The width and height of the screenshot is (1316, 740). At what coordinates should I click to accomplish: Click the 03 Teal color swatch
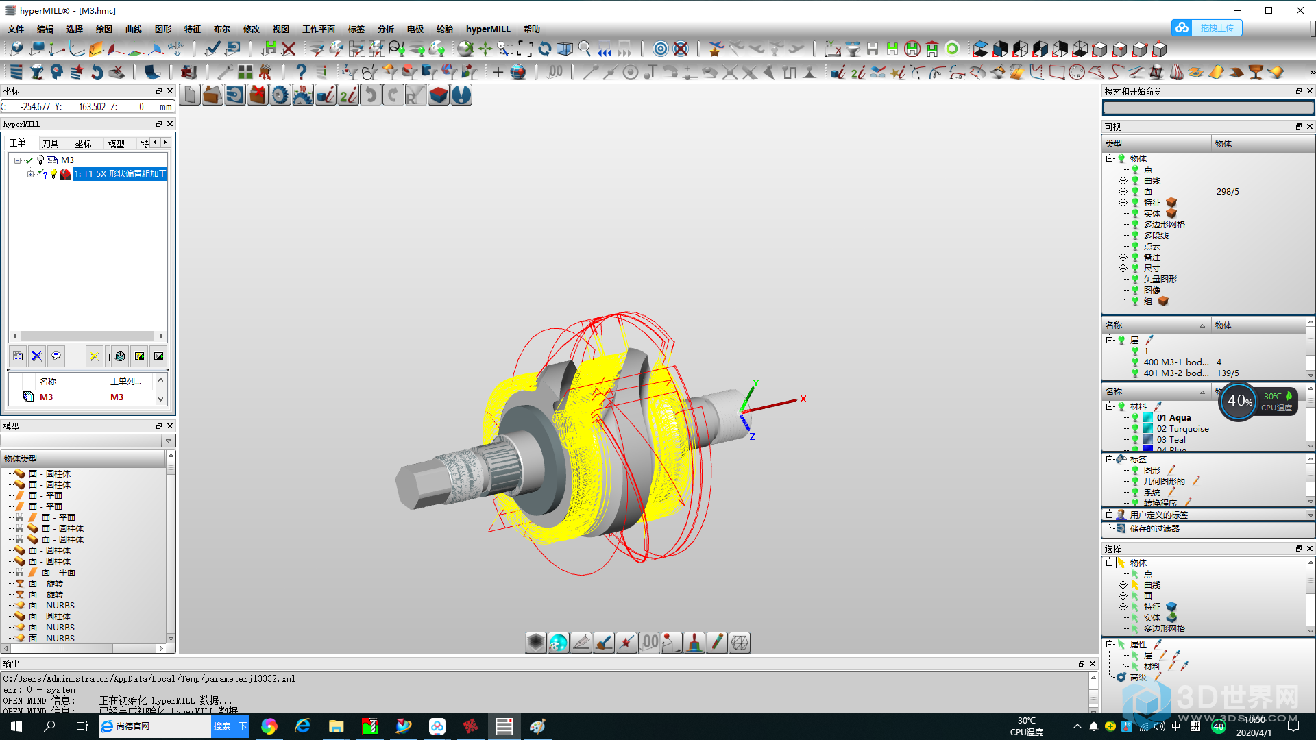[x=1148, y=440]
